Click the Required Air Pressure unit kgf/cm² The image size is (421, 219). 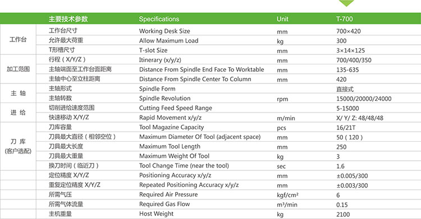coord(287,195)
